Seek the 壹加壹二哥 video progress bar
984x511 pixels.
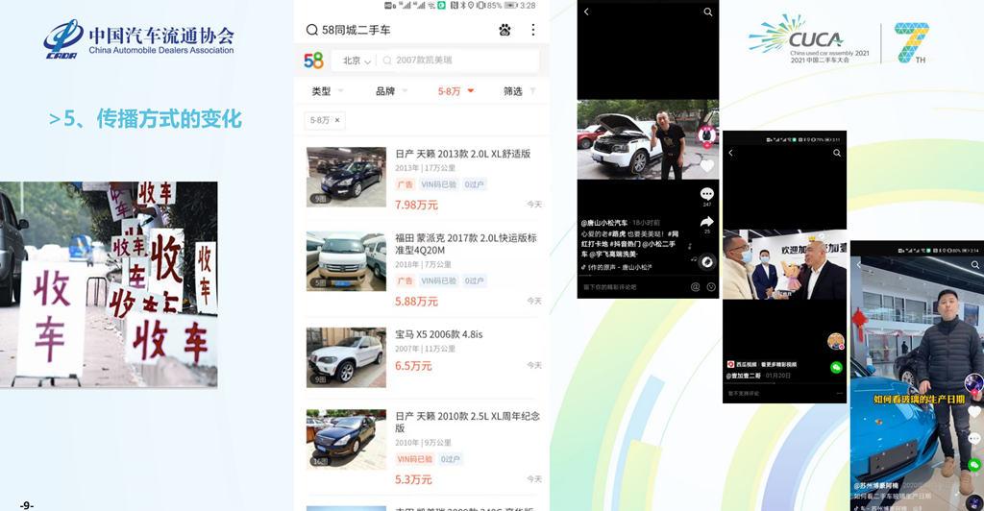(784, 382)
